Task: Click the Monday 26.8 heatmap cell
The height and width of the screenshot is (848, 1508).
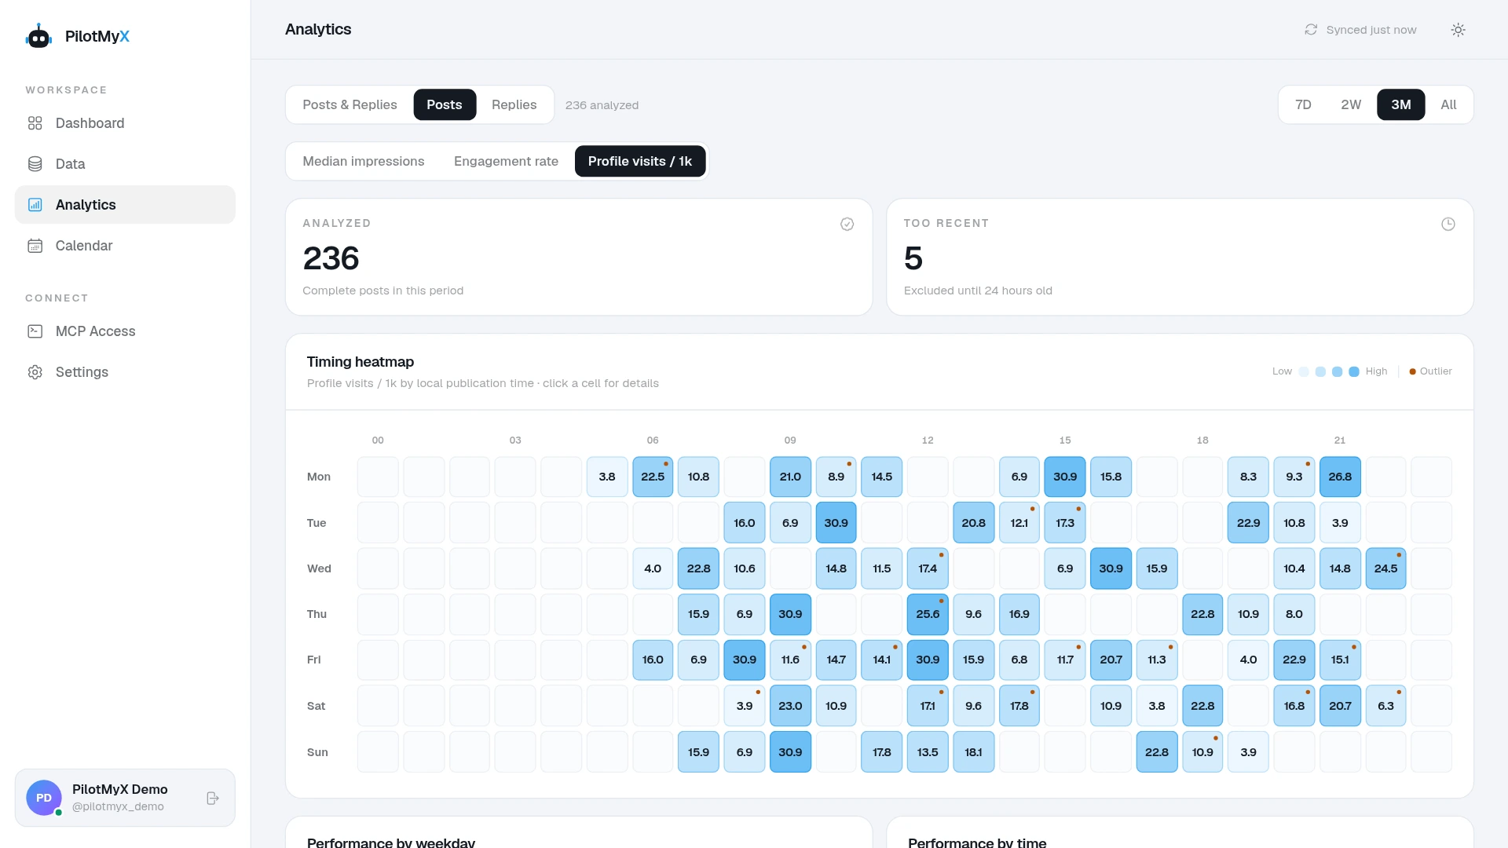Action: (1340, 477)
